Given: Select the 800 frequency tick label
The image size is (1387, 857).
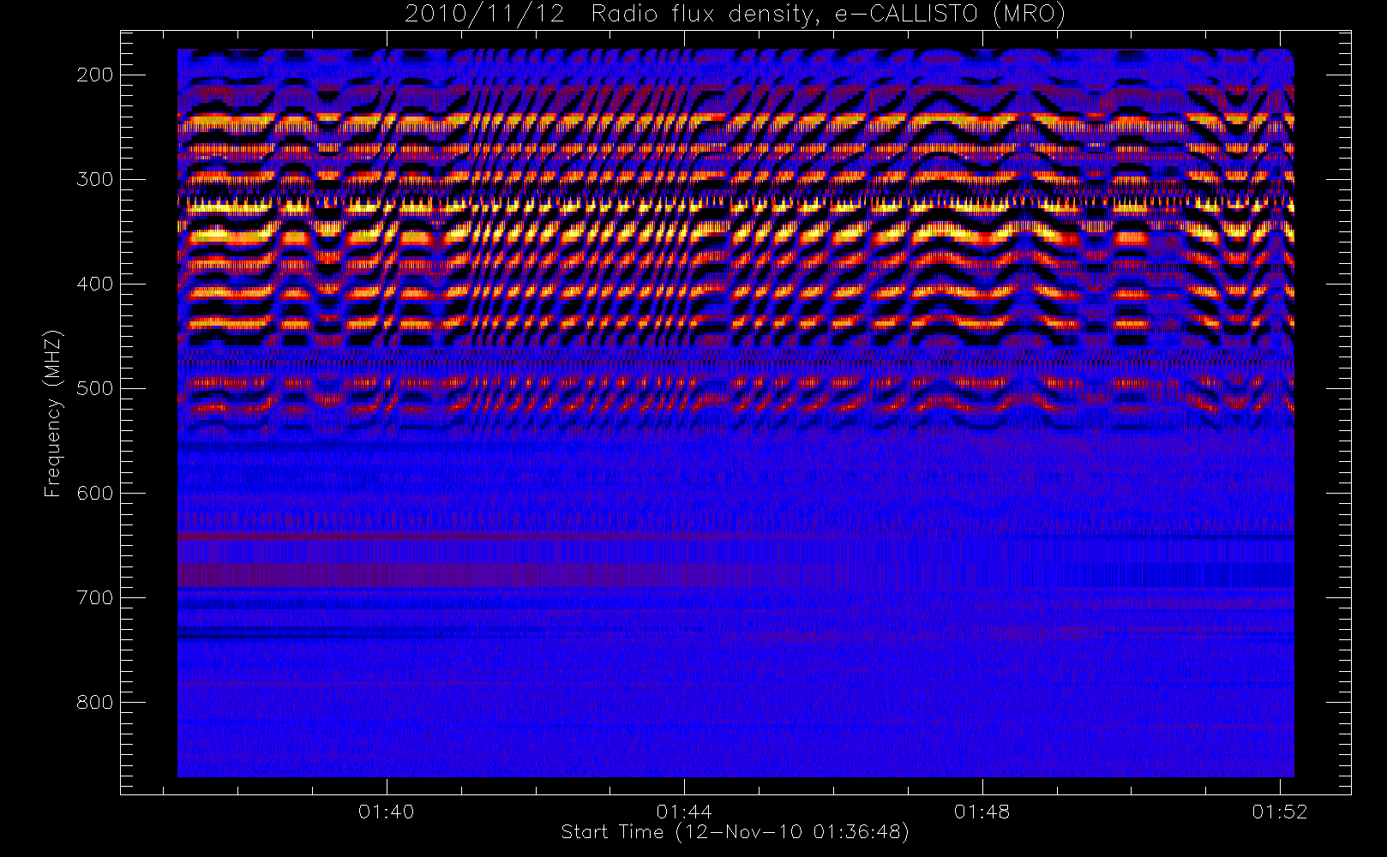Looking at the screenshot, I should tap(94, 702).
